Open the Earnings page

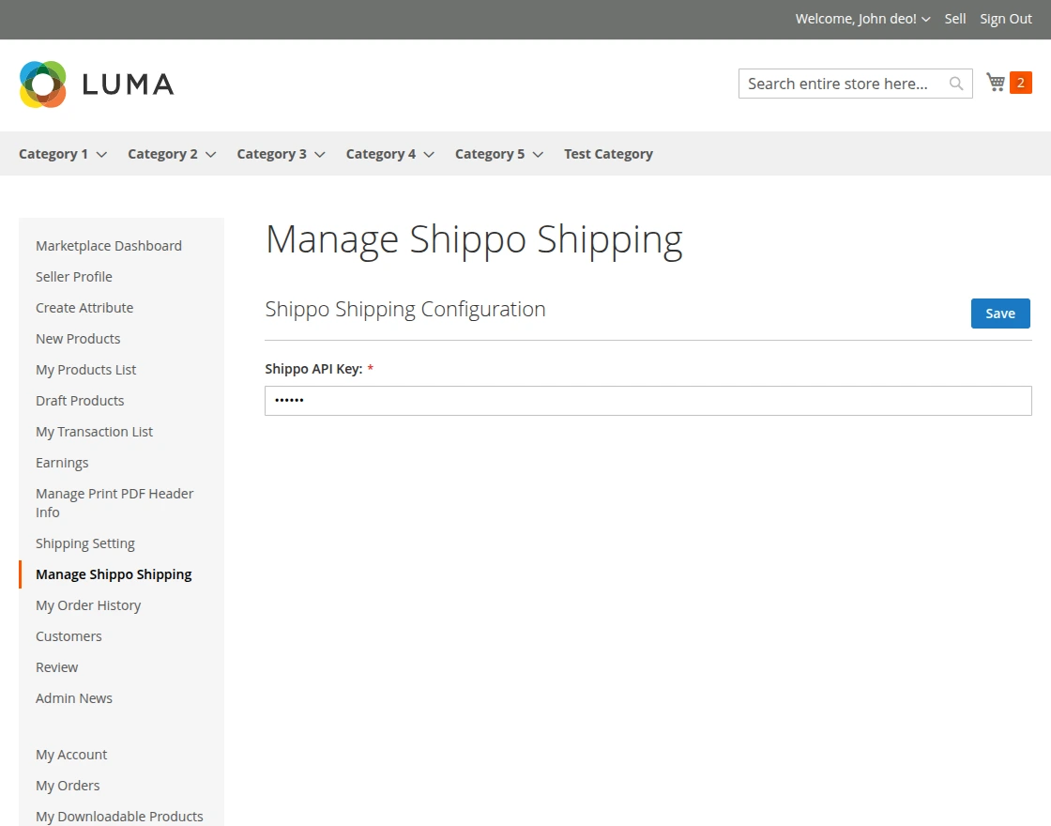coord(62,463)
